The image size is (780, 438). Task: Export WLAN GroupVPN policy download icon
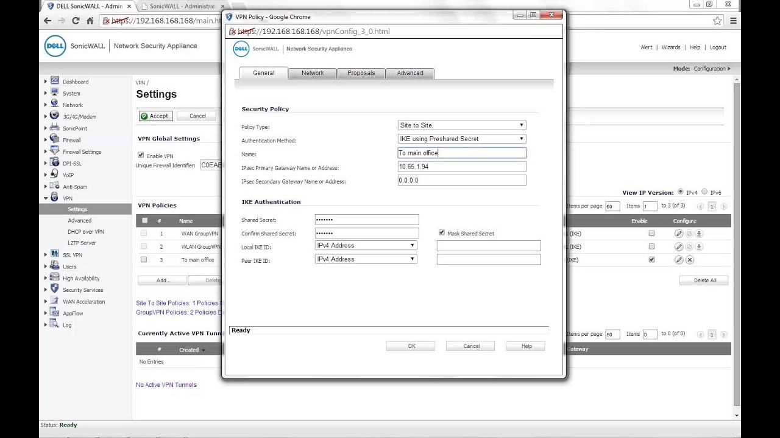tap(700, 246)
